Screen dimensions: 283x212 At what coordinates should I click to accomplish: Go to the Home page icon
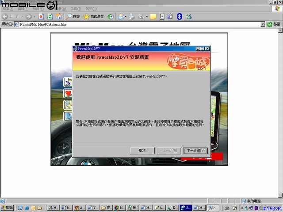tap(59, 17)
